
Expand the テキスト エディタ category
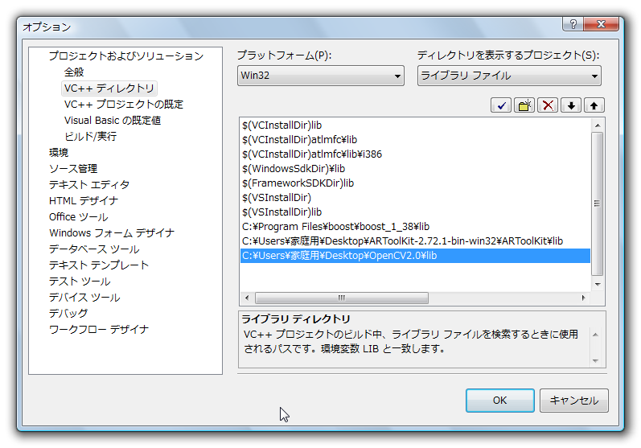click(88, 184)
